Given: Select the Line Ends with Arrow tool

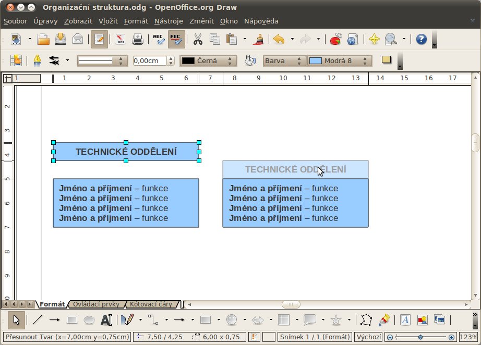Looking at the screenshot, I should [x=55, y=320].
